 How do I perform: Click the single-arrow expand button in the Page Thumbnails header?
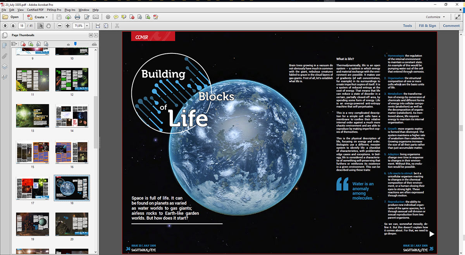96,35
